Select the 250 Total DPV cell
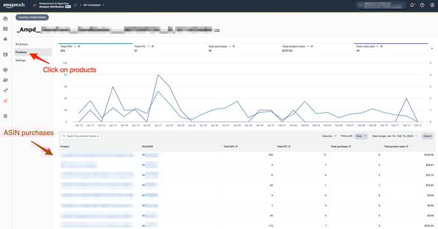The height and width of the screenshot is (229, 438). [271, 155]
